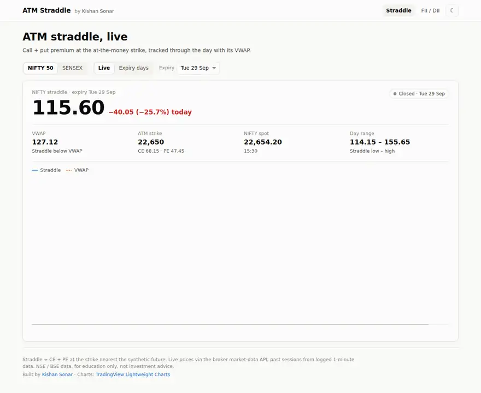This screenshot has width=481, height=393.
Task: Click the ATM straddle, live heading
Action: 75,37
